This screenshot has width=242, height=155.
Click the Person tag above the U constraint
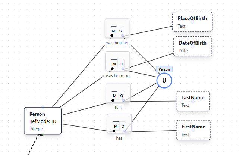164,69
